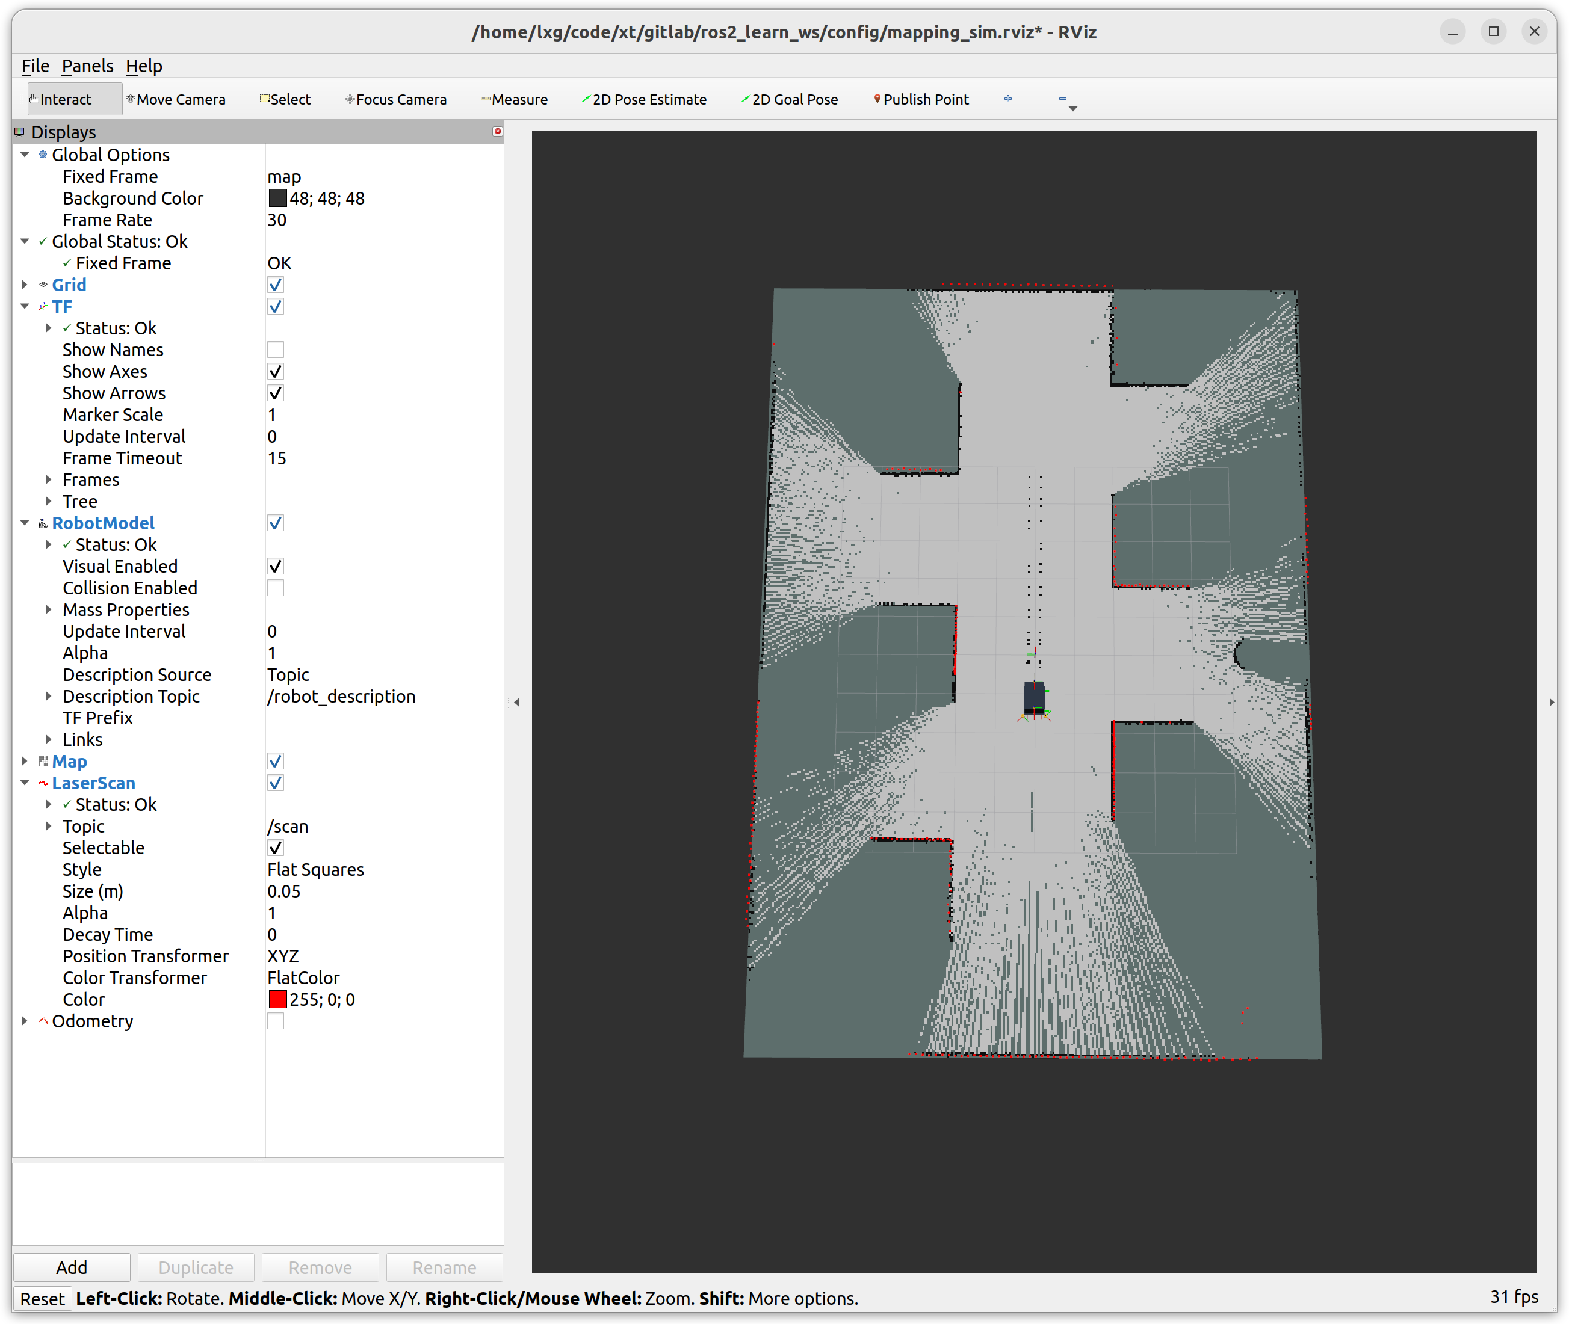1569x1324 pixels.
Task: Click the Add display button
Action: (x=72, y=1267)
